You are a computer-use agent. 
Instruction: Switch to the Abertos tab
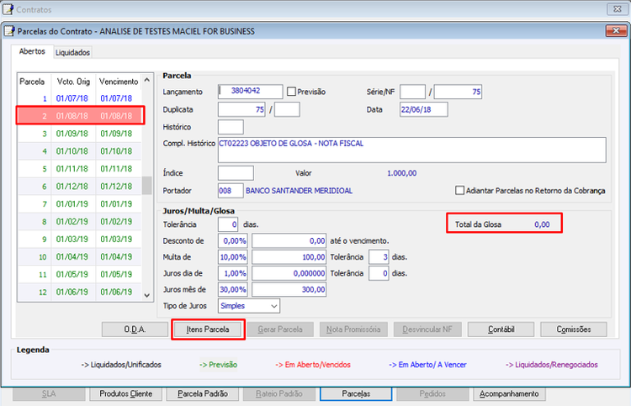(32, 51)
